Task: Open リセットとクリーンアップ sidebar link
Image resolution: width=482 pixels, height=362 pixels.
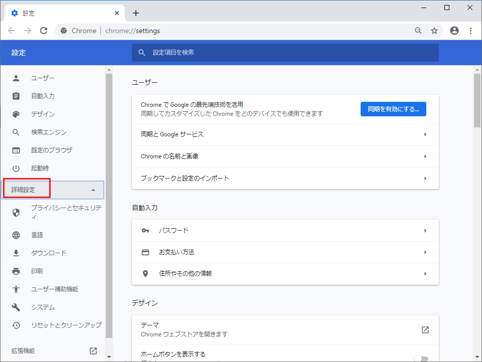Action: pos(66,325)
